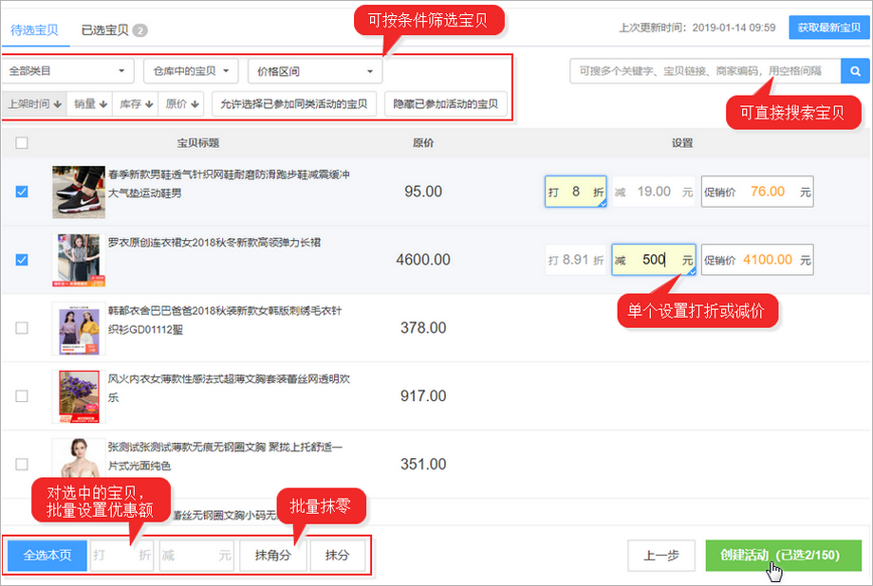Open the 全部类目 category dropdown
Screen dimensions: 873x586
click(x=66, y=70)
